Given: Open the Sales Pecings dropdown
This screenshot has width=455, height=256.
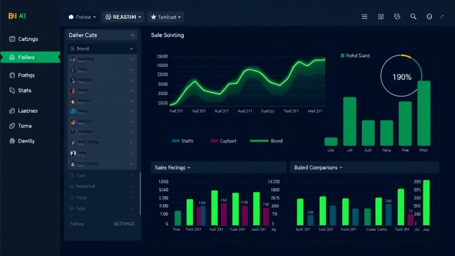Looking at the screenshot, I should tap(172, 168).
